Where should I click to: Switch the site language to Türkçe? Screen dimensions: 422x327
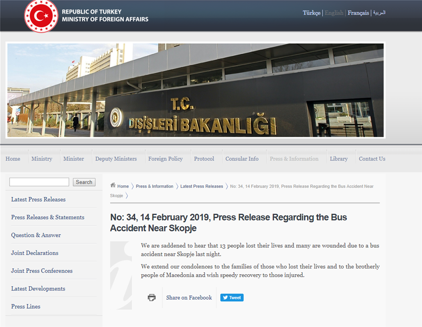(311, 13)
